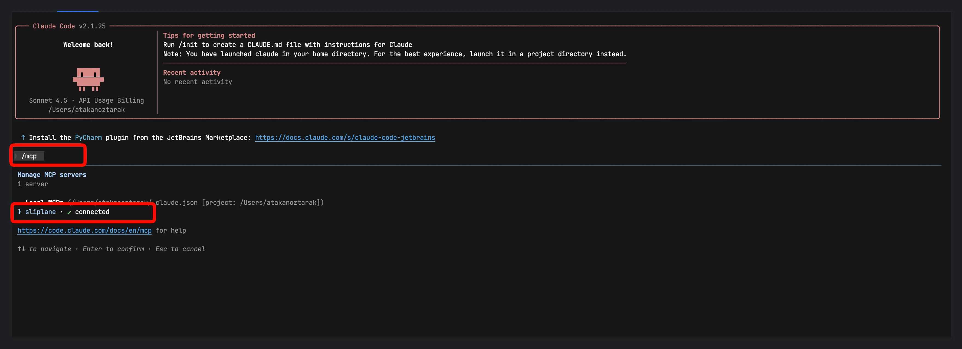Click the Tips for getting started heading

pos(209,36)
